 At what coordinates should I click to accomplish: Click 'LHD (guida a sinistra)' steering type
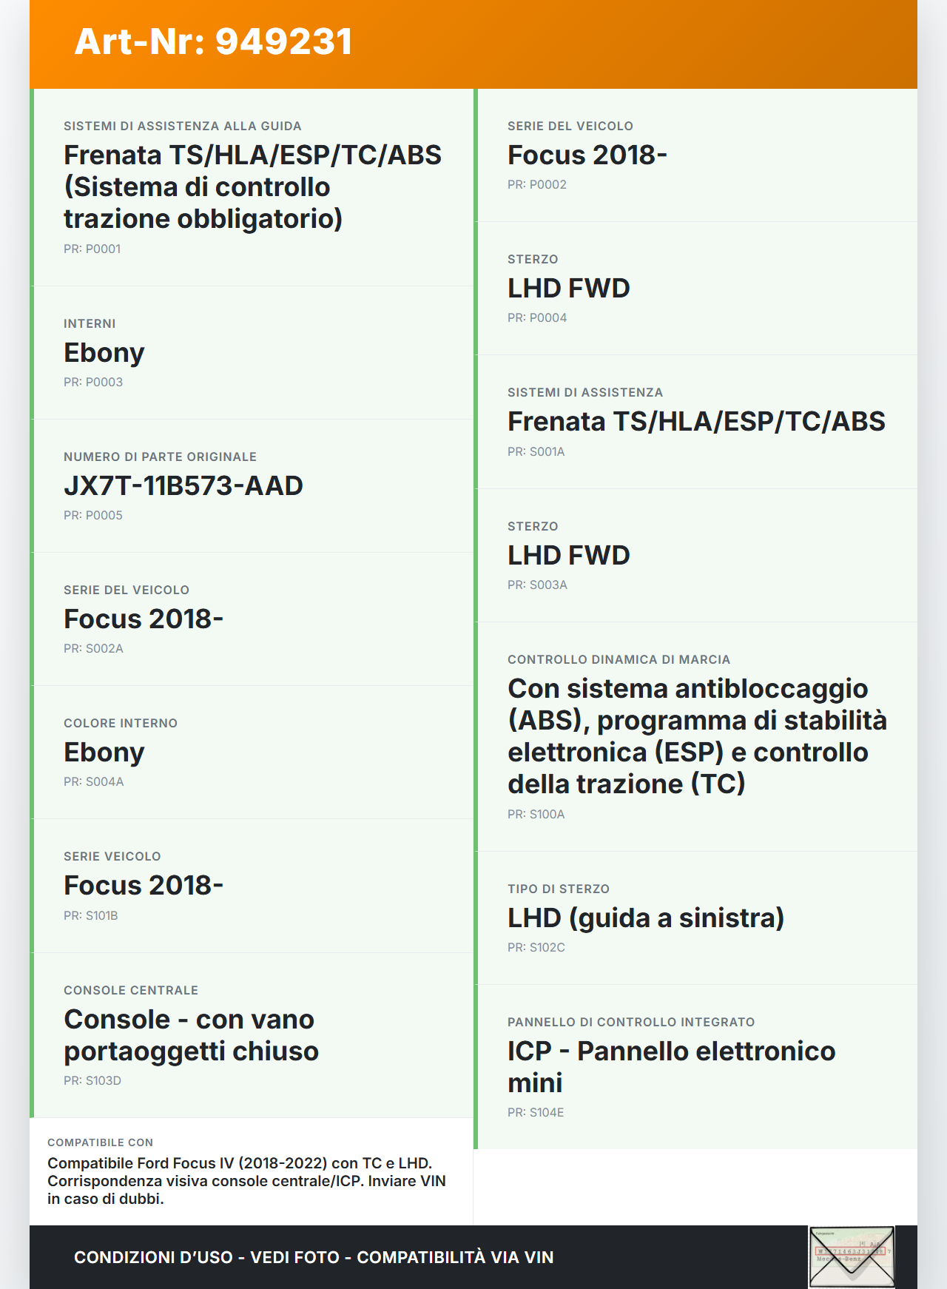(x=646, y=918)
